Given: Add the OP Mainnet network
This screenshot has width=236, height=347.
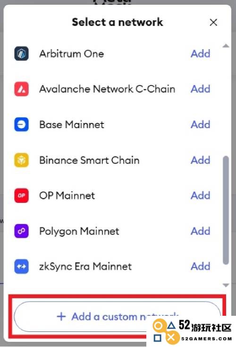Looking at the screenshot, I should (x=201, y=195).
